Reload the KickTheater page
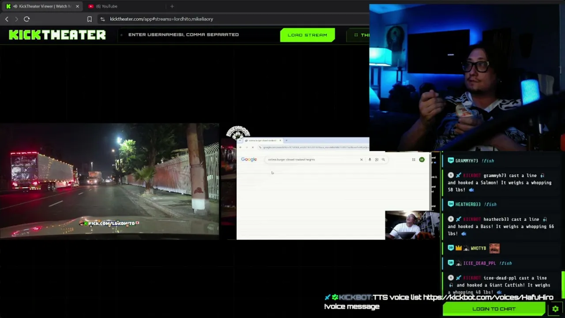 pos(26,19)
